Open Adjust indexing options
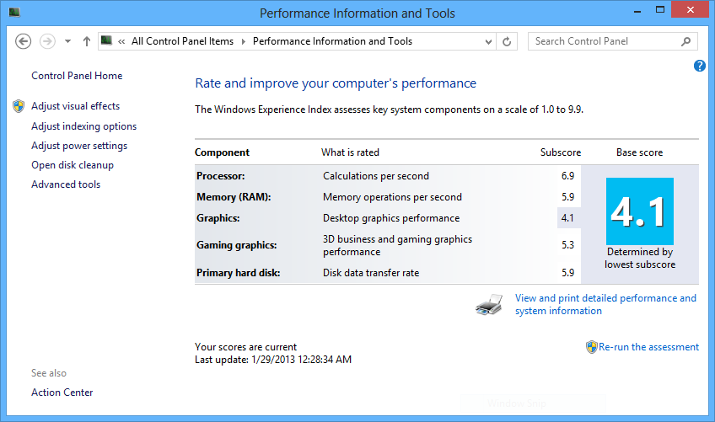The image size is (715, 422). click(84, 126)
